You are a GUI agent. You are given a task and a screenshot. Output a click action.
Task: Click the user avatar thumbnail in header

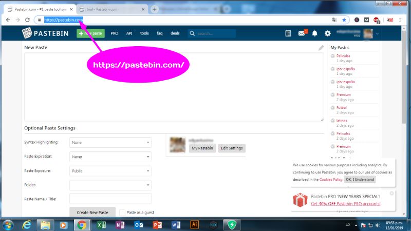click(x=368, y=33)
